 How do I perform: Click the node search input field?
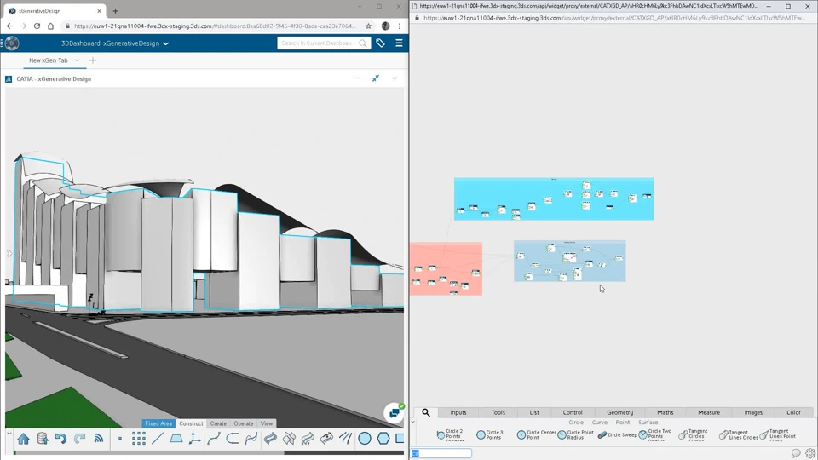(x=441, y=454)
